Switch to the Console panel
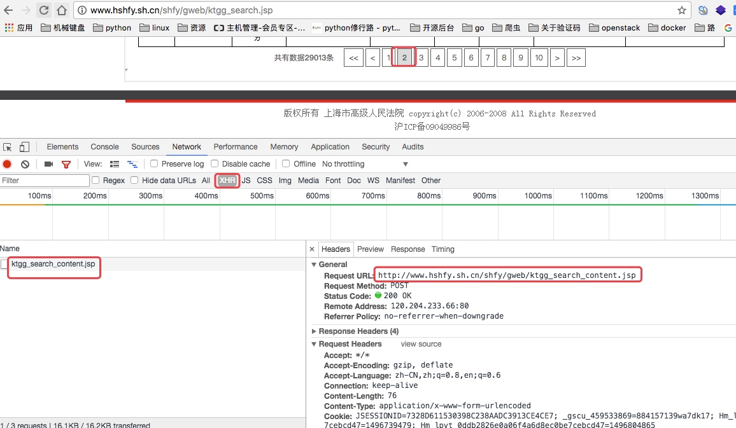The width and height of the screenshot is (736, 428). [x=104, y=147]
